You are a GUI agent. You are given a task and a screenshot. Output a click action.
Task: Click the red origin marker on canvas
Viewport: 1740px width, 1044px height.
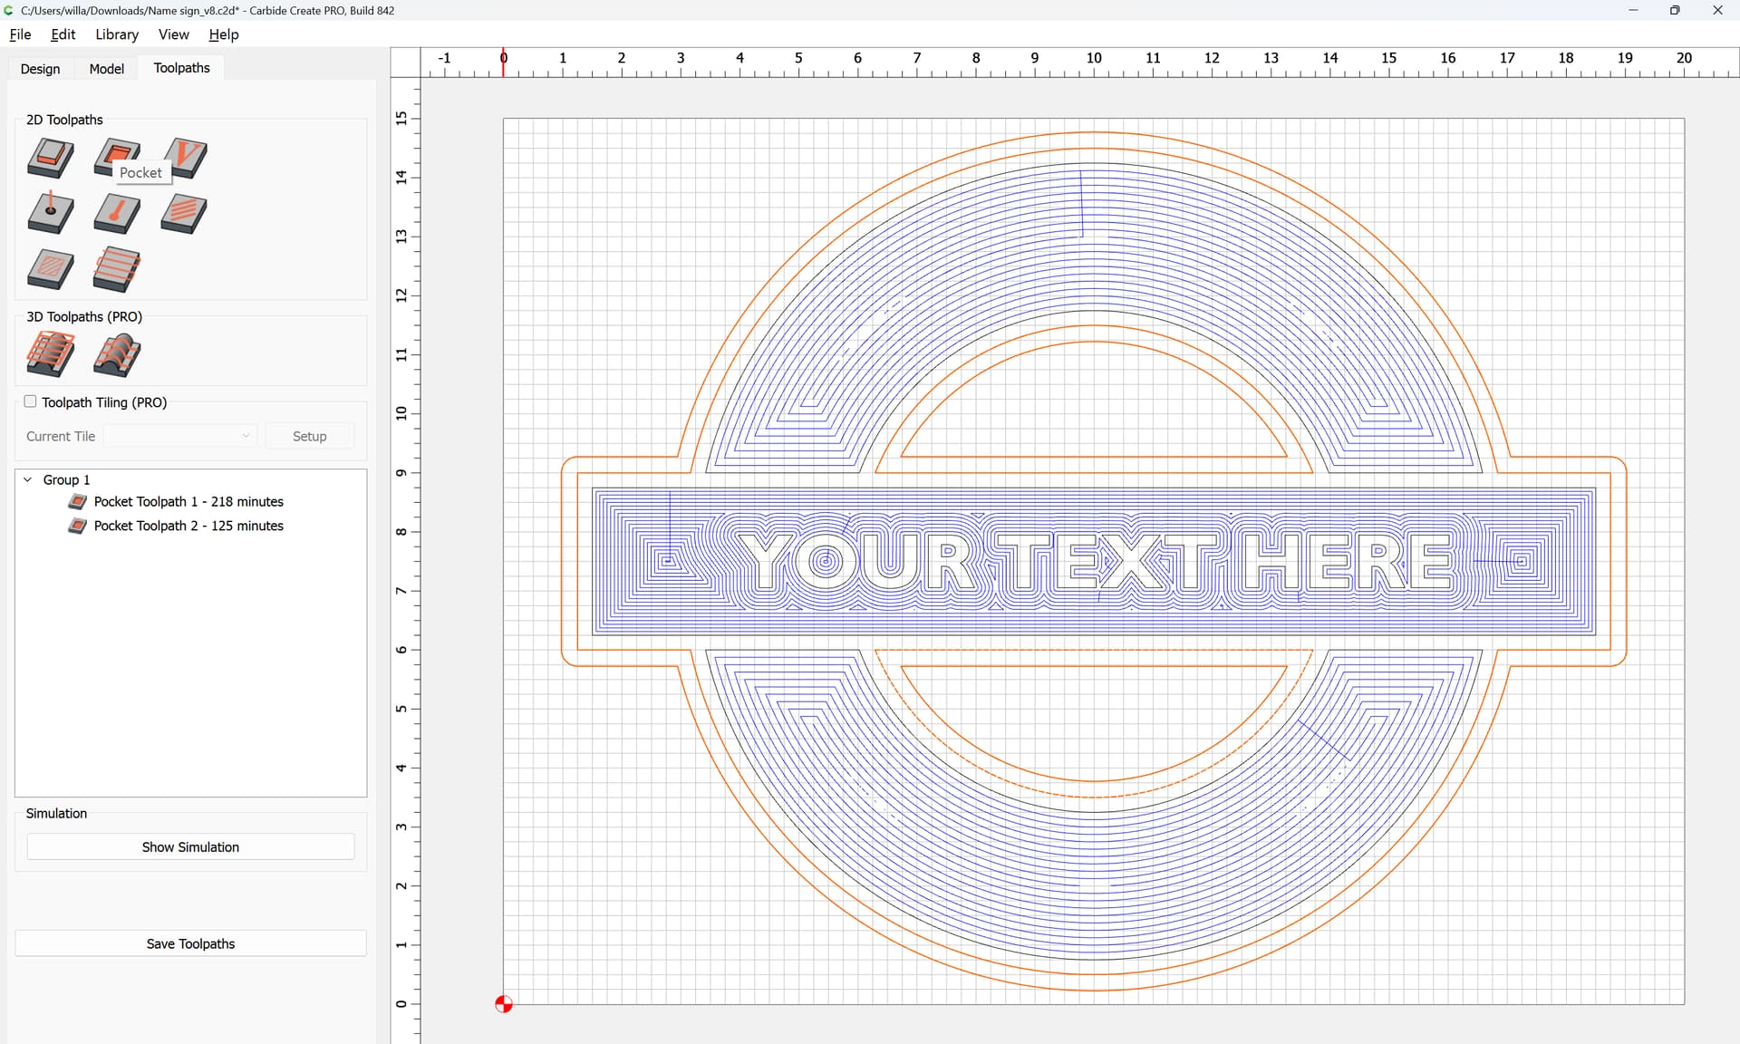pyautogui.click(x=504, y=1004)
